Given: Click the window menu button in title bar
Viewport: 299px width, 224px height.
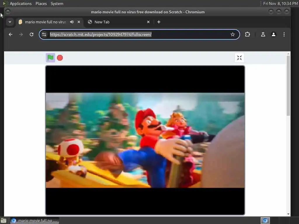Looking at the screenshot, I should coord(8,12).
